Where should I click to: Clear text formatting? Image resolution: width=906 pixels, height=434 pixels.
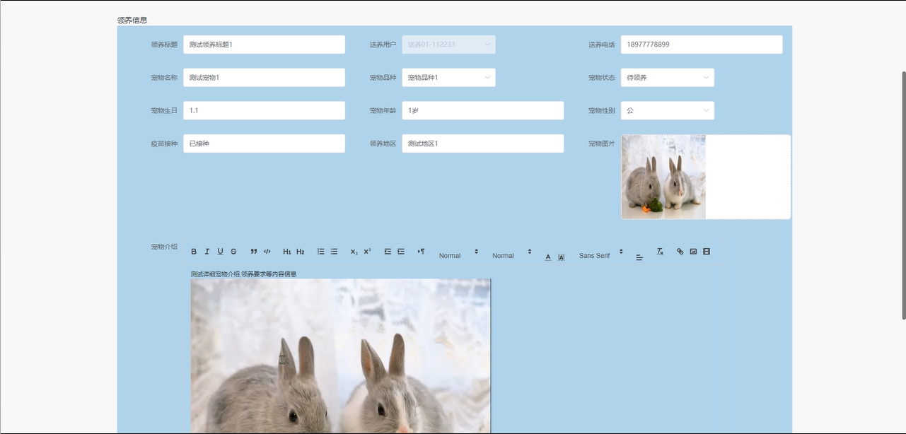(x=660, y=252)
